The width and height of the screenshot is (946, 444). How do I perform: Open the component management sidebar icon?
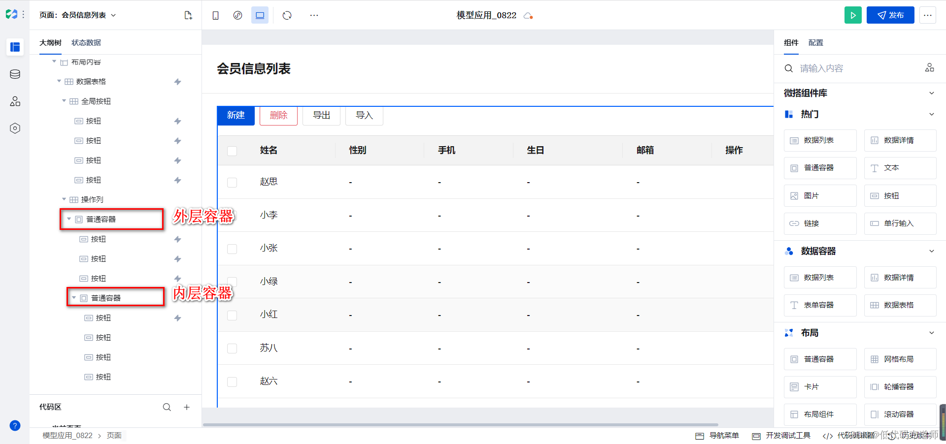(15, 101)
